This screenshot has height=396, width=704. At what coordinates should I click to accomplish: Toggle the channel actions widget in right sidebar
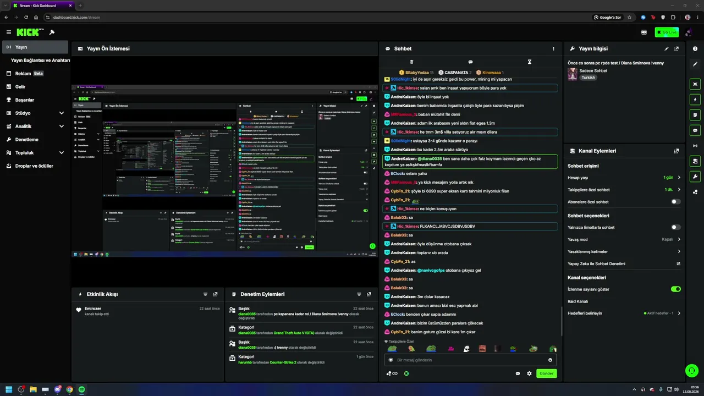coord(695,161)
